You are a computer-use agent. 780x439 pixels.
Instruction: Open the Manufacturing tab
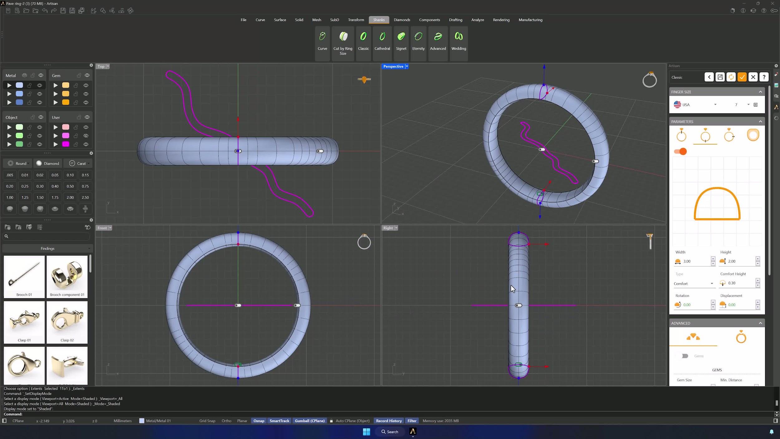[x=530, y=20]
